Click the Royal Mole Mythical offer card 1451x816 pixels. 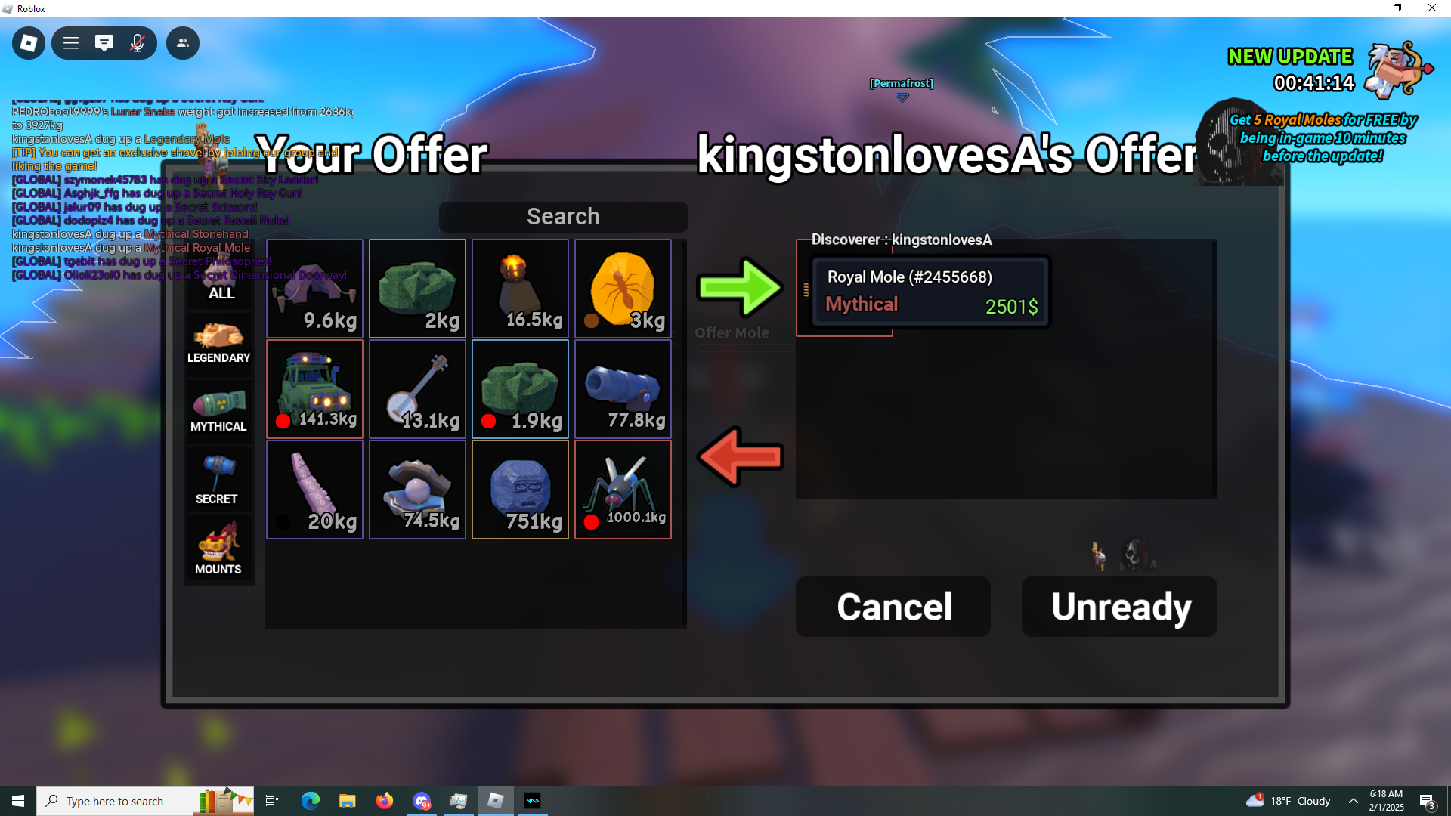(x=930, y=292)
